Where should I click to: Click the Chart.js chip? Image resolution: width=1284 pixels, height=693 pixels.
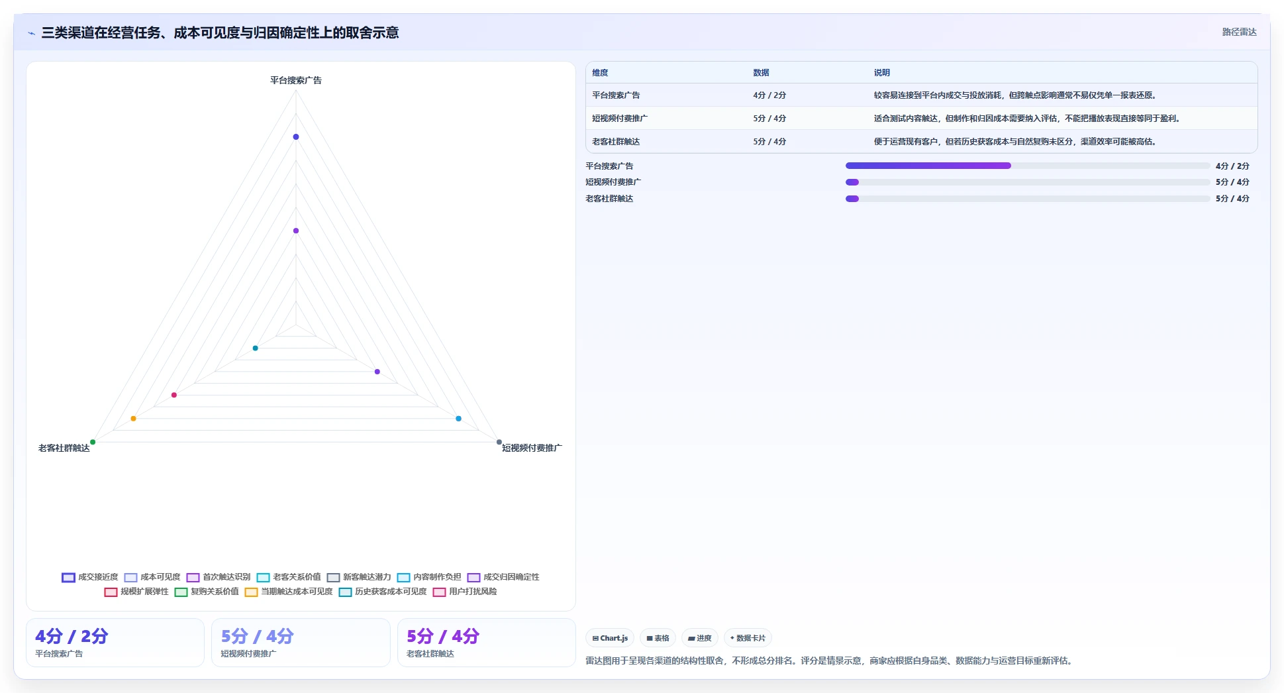610,638
